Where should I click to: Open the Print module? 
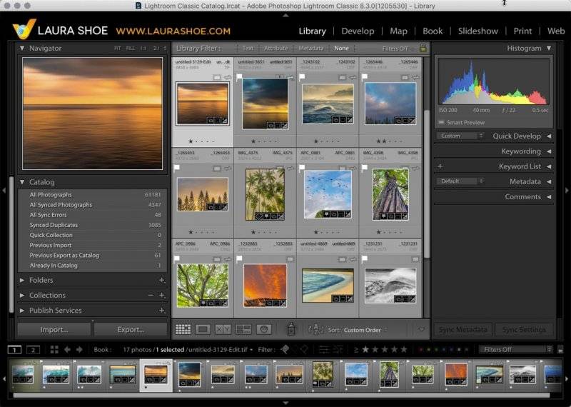pos(522,31)
